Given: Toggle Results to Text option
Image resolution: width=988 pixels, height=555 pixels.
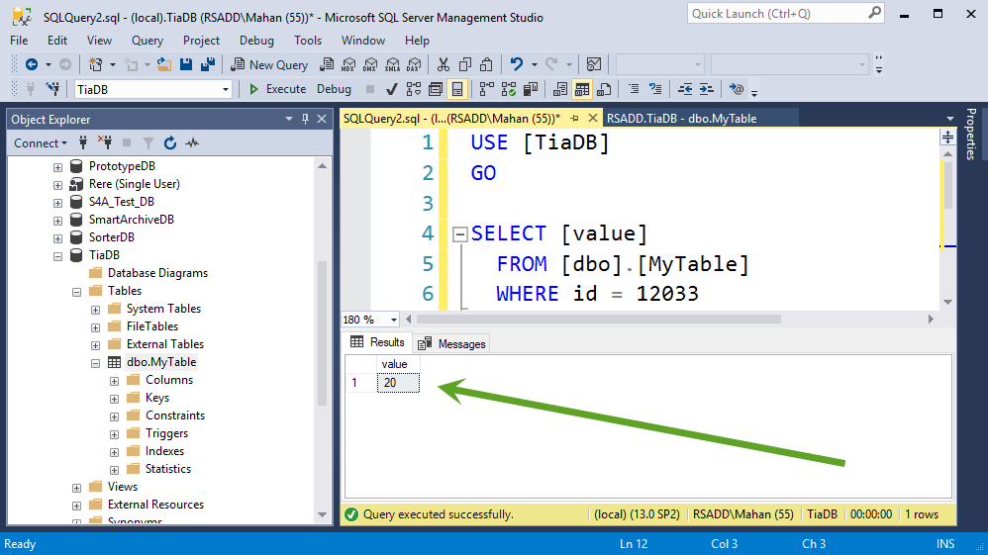Looking at the screenshot, I should point(560,89).
